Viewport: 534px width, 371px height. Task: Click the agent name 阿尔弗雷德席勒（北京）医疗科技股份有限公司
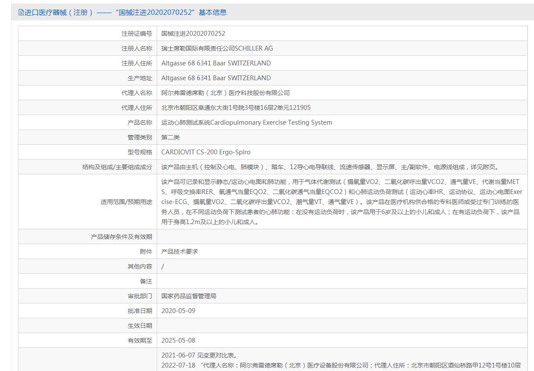pyautogui.click(x=225, y=93)
